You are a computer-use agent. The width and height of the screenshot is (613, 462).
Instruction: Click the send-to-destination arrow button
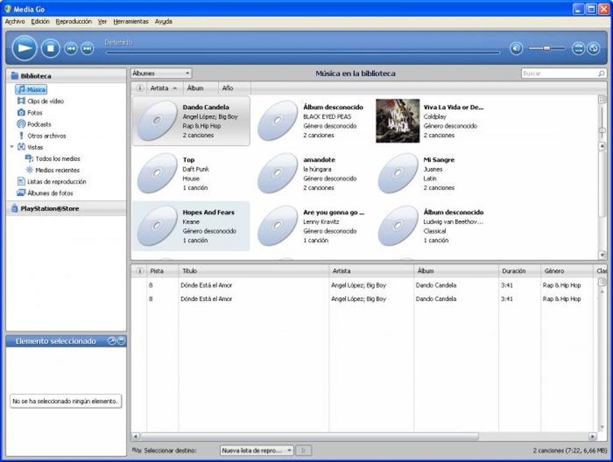coord(303,451)
